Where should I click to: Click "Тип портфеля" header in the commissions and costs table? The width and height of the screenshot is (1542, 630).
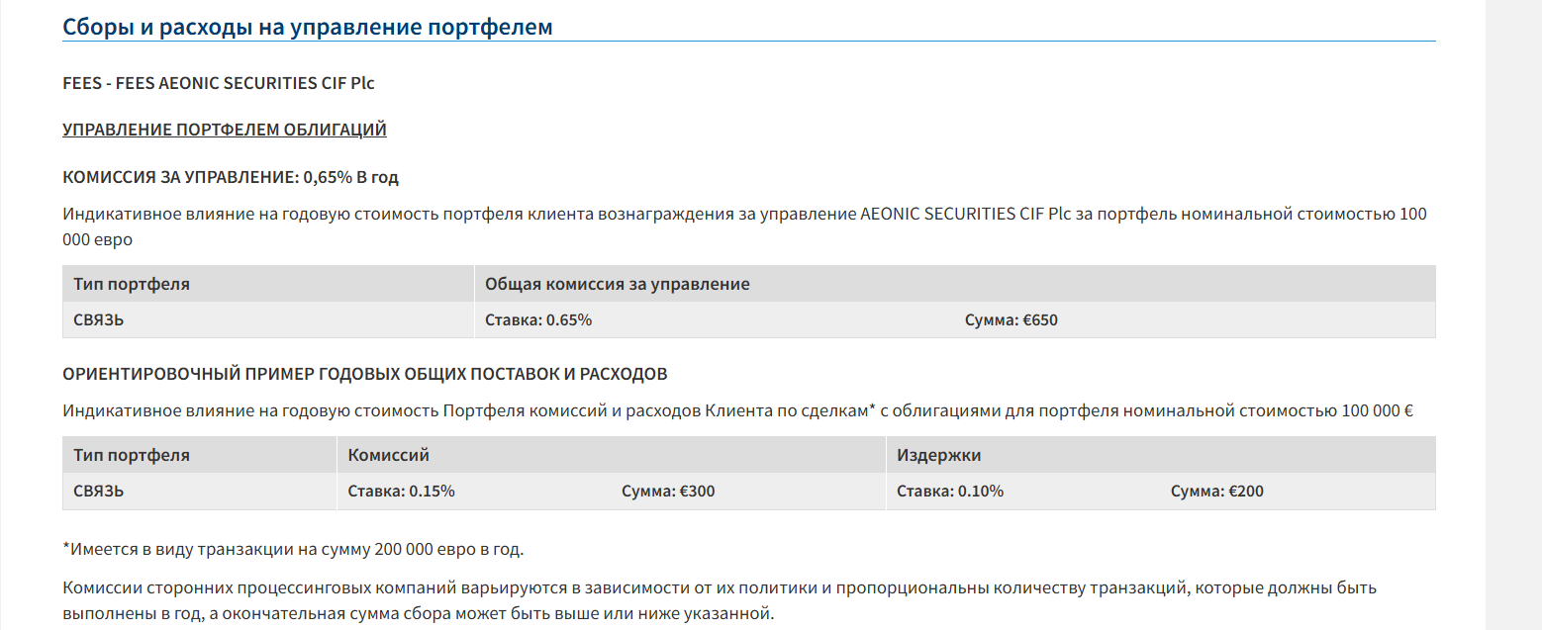click(132, 456)
